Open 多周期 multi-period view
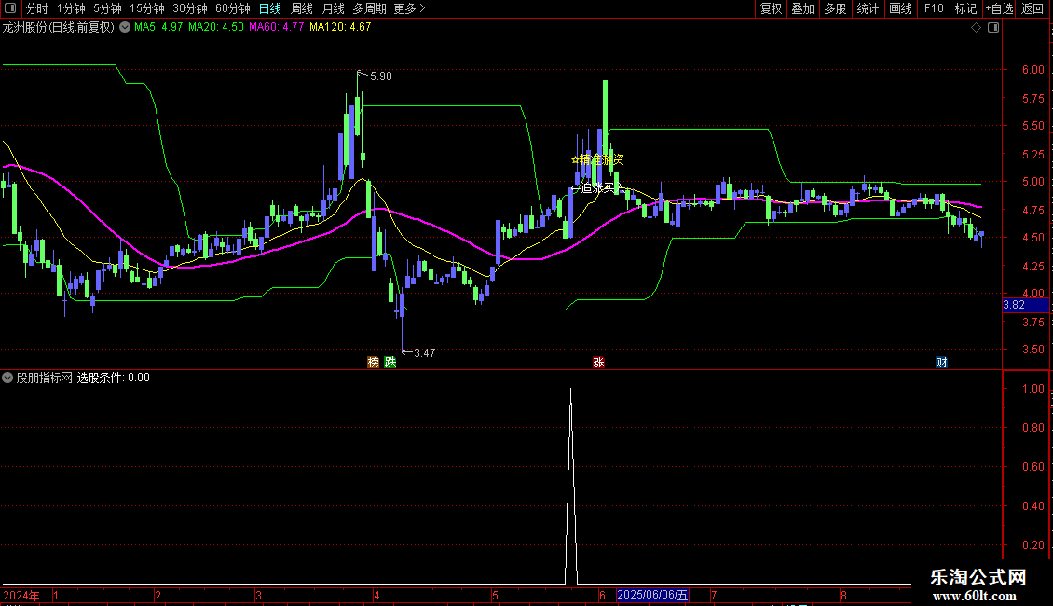This screenshot has height=606, width=1053. coord(369,8)
